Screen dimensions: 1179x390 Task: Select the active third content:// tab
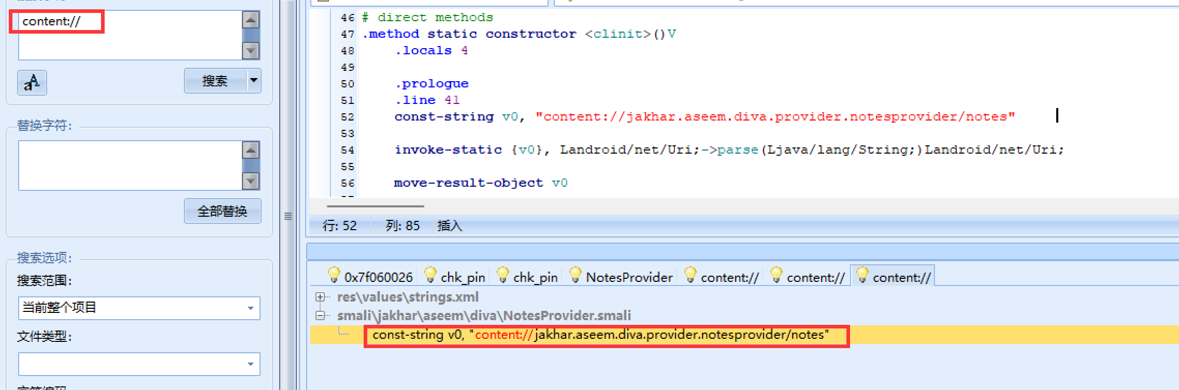tap(894, 277)
